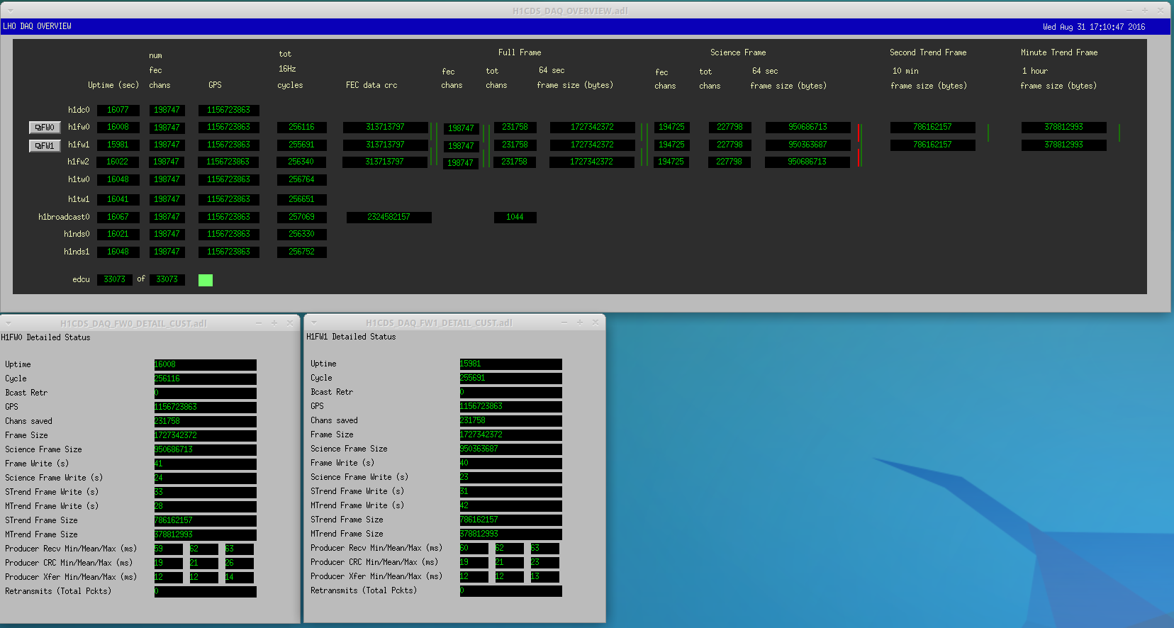
Task: Expand window menu arrow of FW1 detail window
Action: click(x=314, y=323)
